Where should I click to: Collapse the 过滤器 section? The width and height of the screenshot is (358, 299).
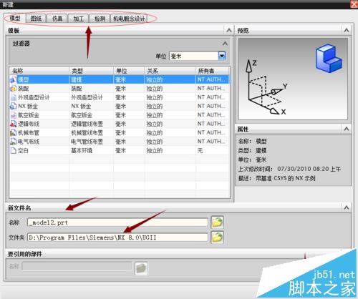click(x=225, y=44)
